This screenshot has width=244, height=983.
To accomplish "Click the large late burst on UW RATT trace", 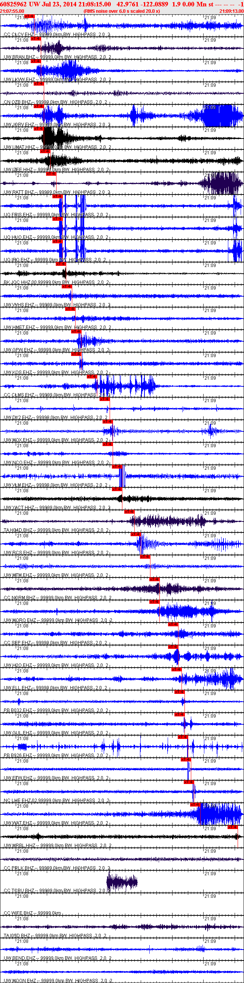I will 221,184.
